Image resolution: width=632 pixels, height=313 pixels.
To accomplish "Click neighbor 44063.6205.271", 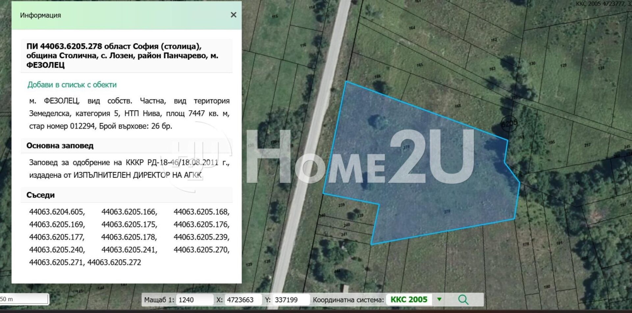I will pyautogui.click(x=57, y=262).
